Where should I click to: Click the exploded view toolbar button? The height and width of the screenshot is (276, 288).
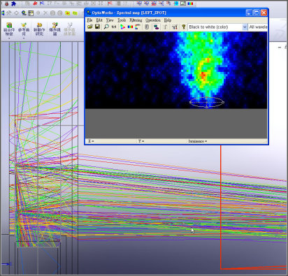(x=55, y=29)
